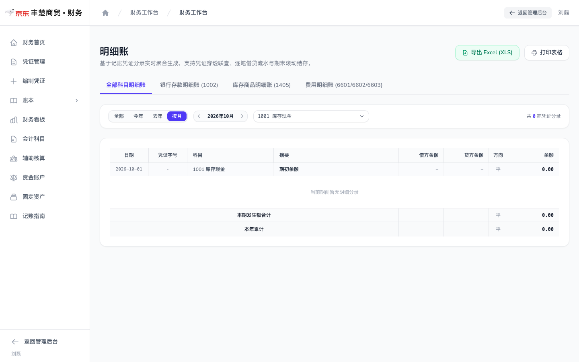Click the 凭证字号 column header

(x=168, y=155)
